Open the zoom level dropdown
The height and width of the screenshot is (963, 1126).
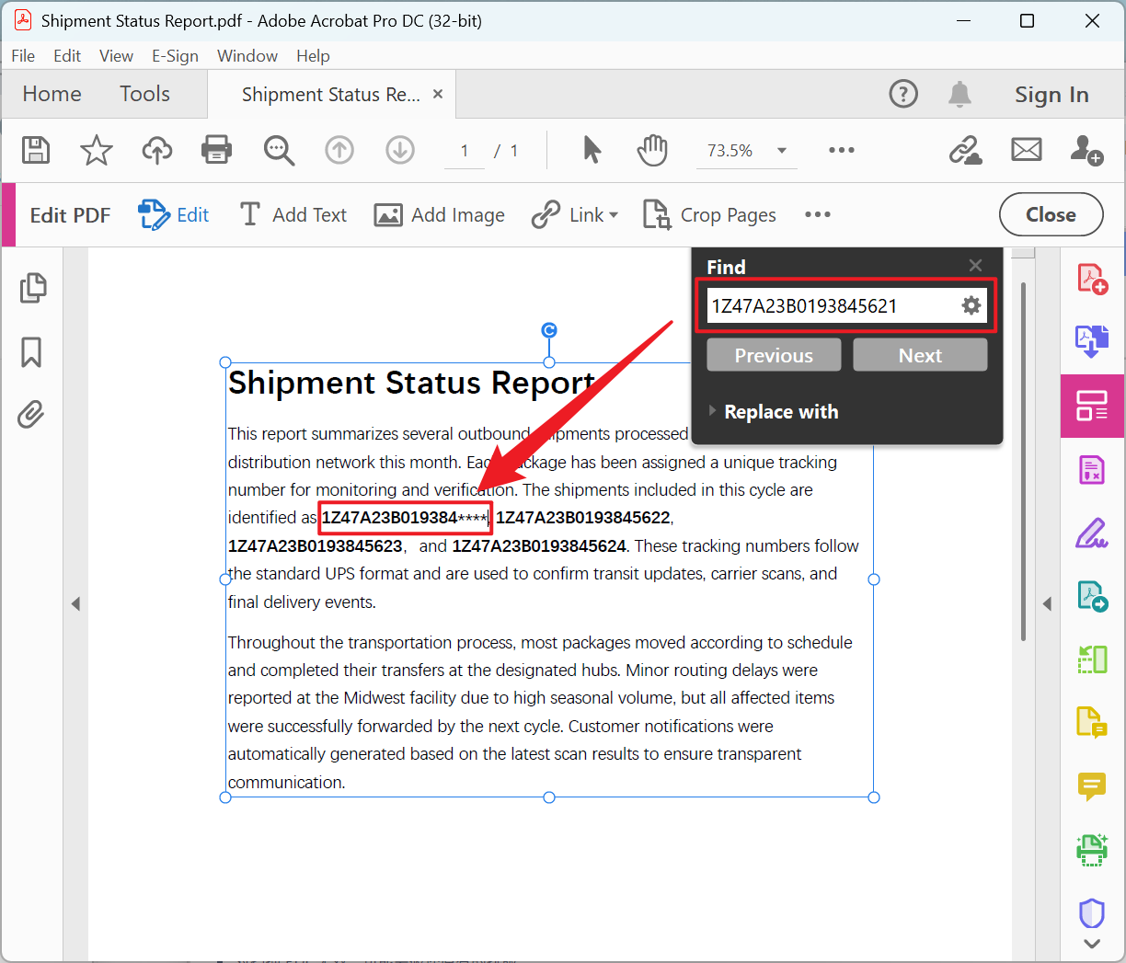coord(782,151)
